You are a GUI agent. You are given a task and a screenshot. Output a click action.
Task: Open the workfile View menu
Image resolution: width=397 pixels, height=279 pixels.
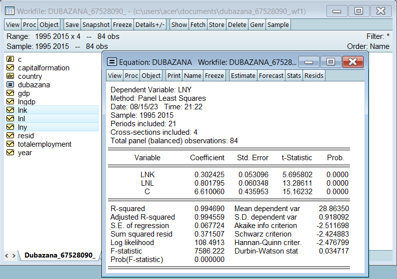coord(13,24)
